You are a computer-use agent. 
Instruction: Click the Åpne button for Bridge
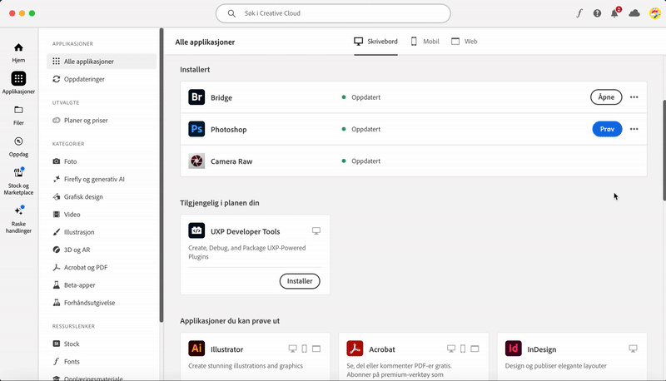pos(606,97)
